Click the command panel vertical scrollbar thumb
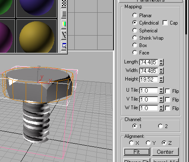 pos(186,17)
